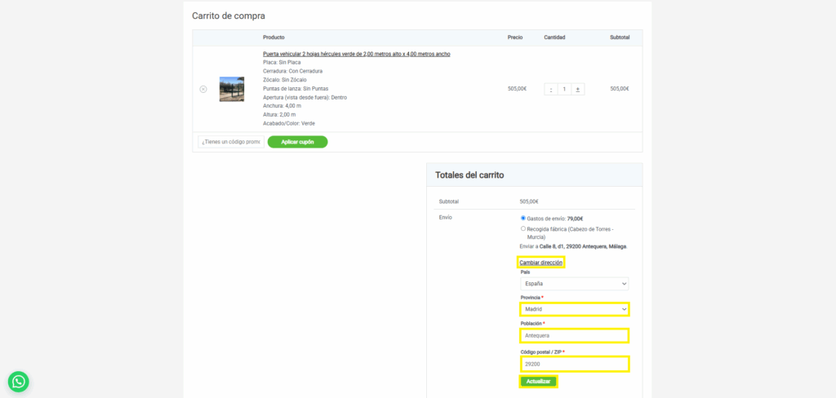Expand the País dropdown showing España
The width and height of the screenshot is (836, 398).
coord(574,284)
